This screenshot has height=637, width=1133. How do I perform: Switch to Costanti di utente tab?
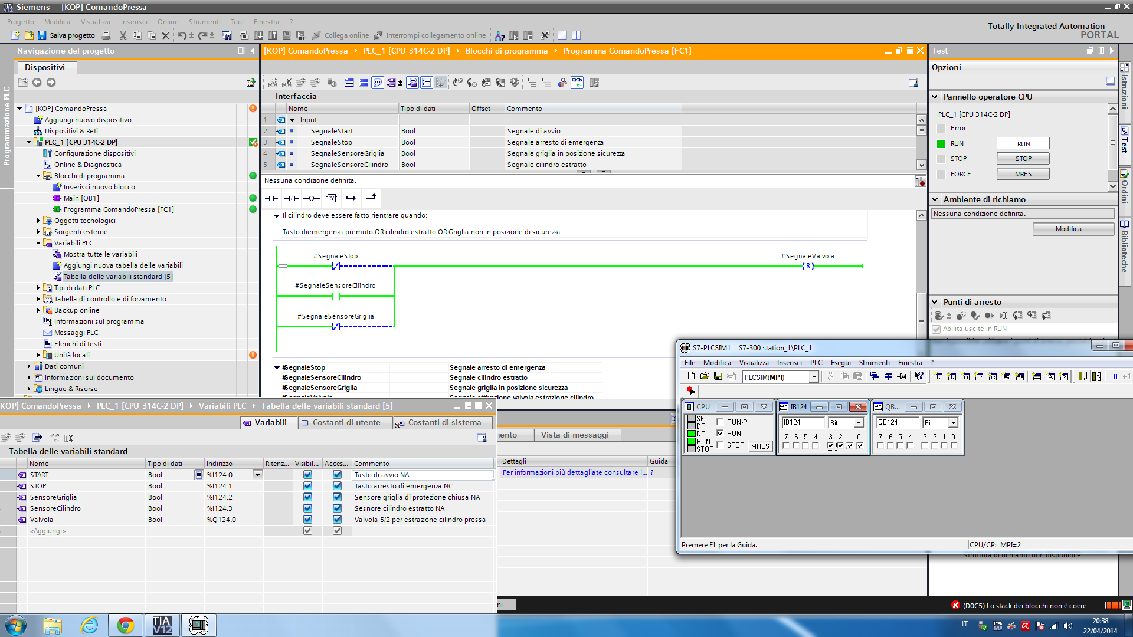[346, 422]
